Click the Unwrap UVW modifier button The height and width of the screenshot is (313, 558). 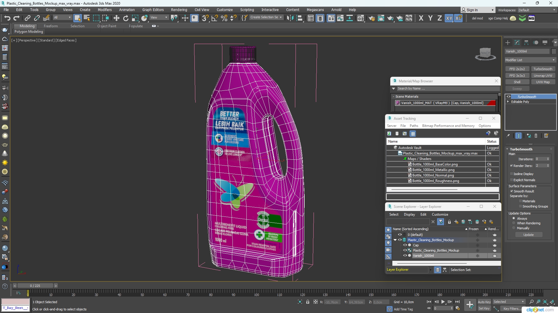click(x=543, y=76)
